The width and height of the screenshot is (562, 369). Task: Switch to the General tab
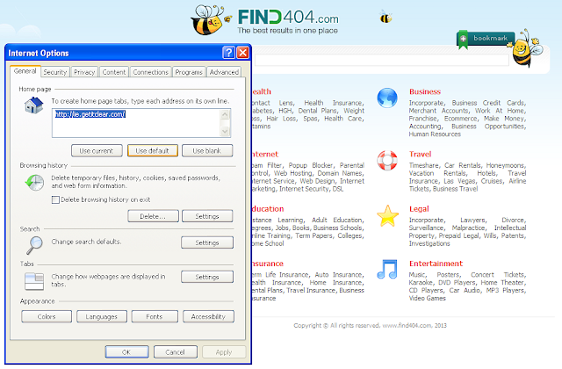tap(25, 71)
